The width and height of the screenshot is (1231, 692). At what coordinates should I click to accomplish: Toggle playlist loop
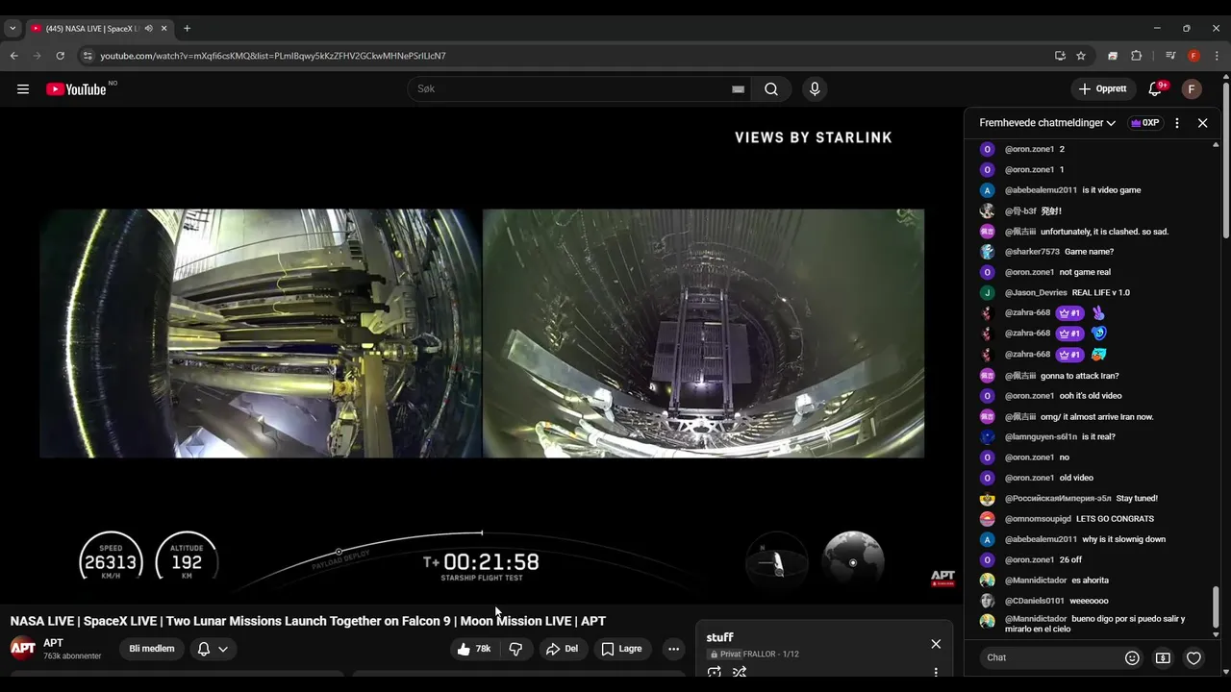coord(715,673)
